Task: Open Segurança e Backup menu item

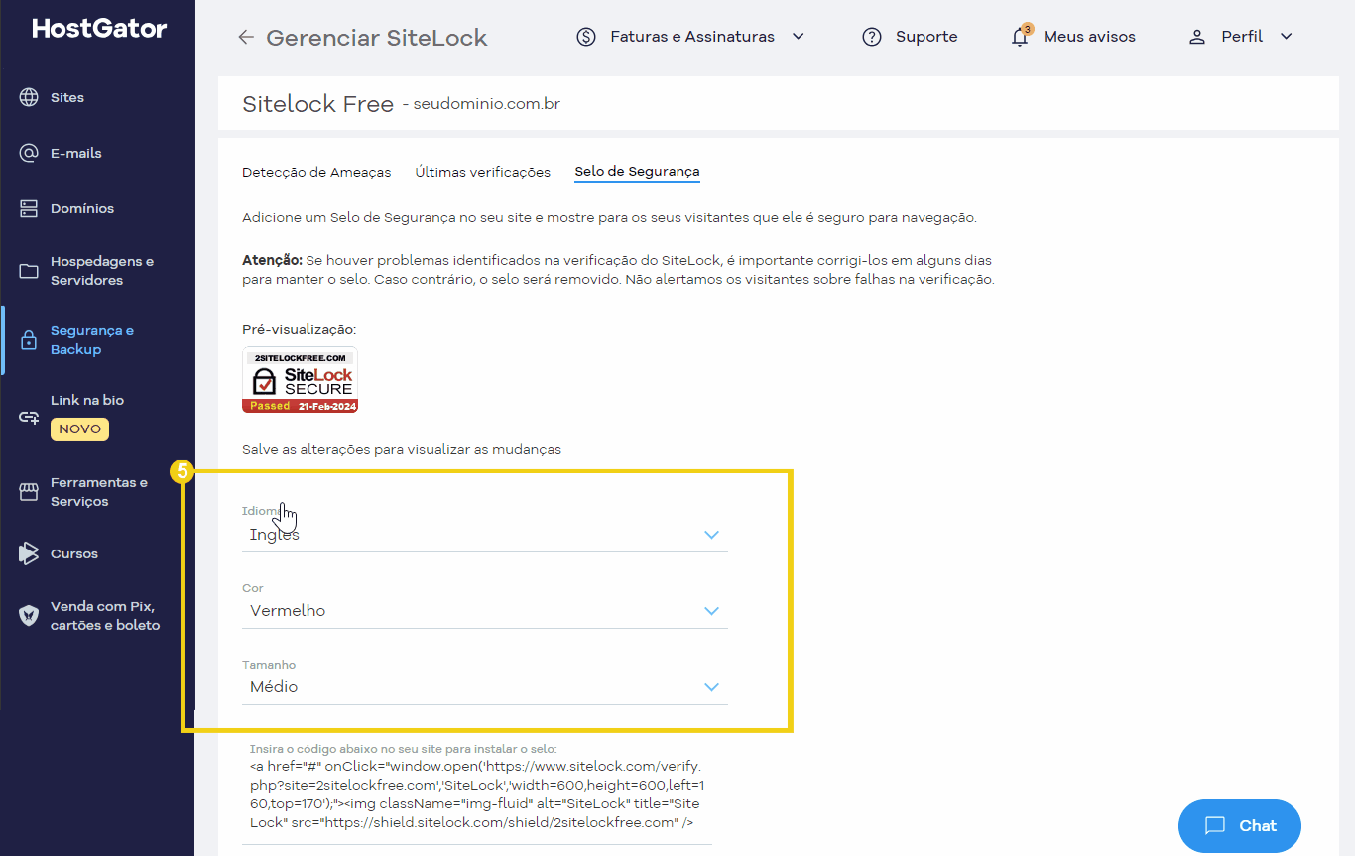Action: [92, 340]
